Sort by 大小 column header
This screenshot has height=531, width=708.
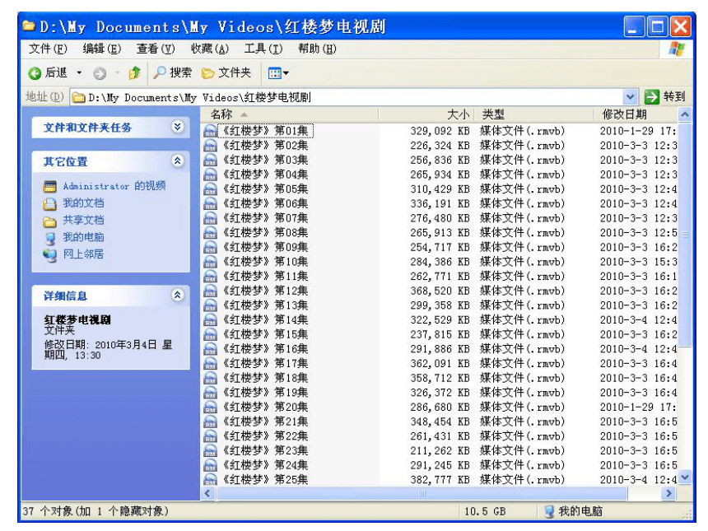(x=426, y=114)
